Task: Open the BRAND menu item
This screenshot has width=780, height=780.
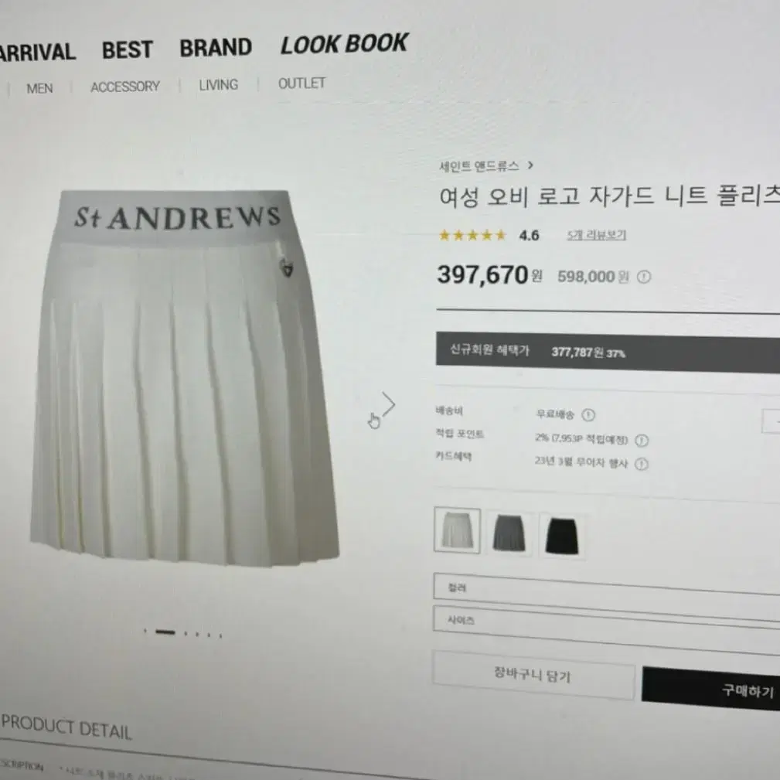Action: 216,48
